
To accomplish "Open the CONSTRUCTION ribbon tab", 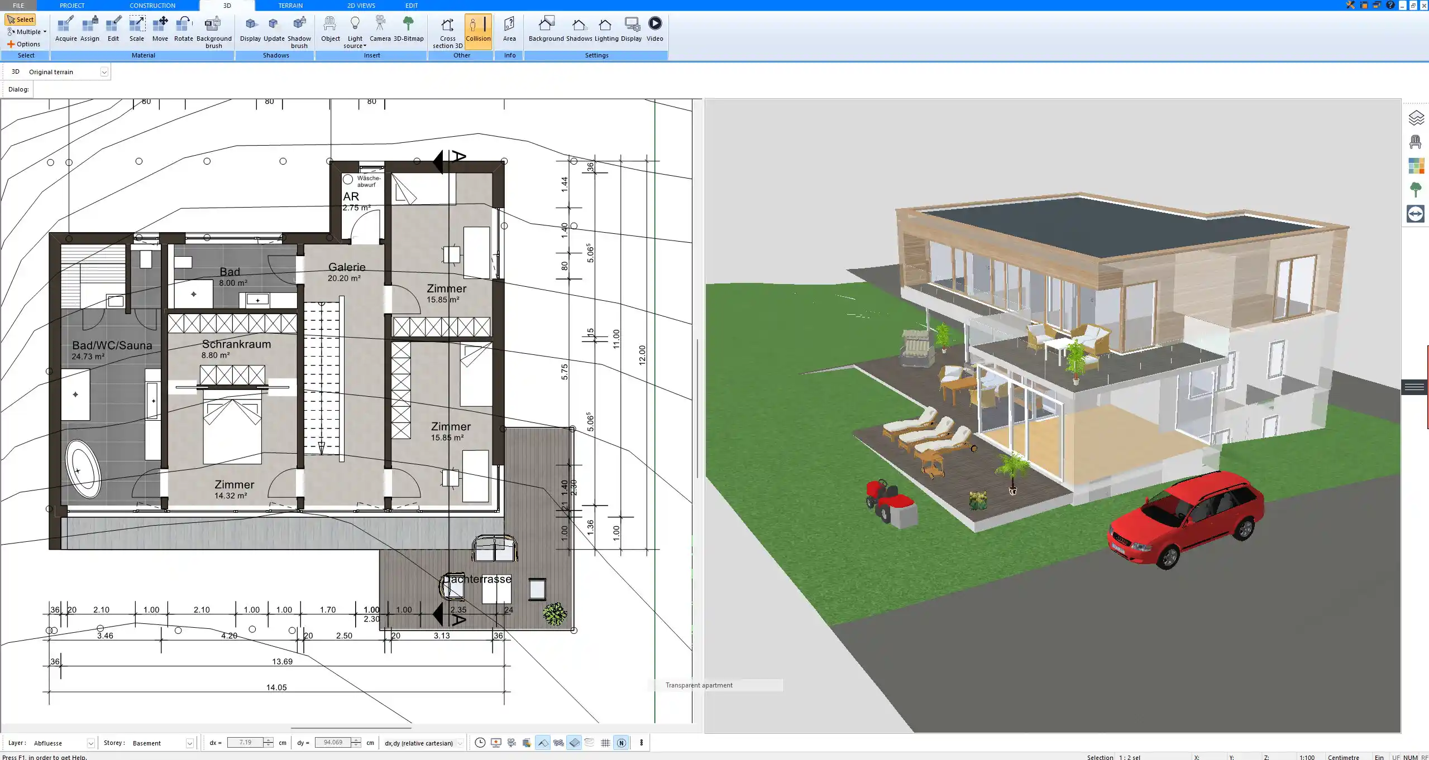I will pos(152,6).
